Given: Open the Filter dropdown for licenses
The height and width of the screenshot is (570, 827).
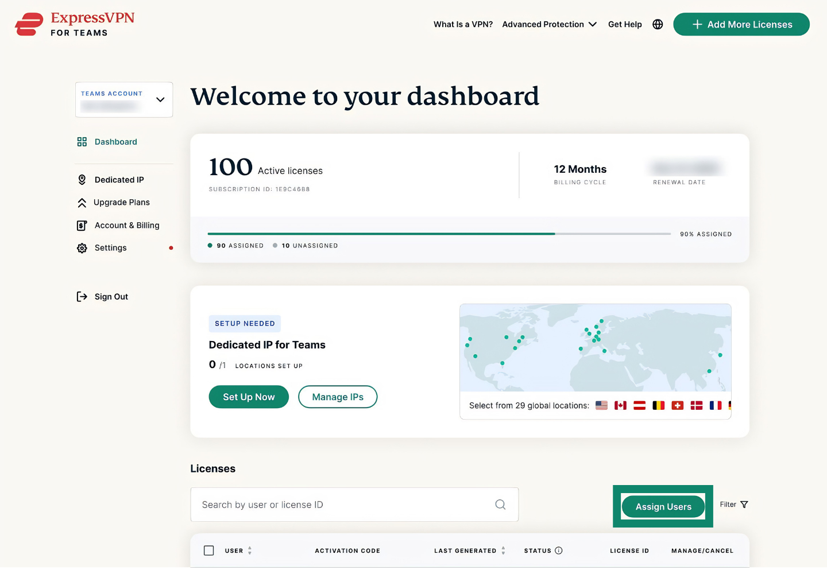Looking at the screenshot, I should point(734,505).
